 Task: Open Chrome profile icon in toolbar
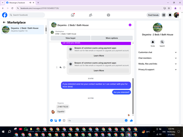pyautogui.click(x=175, y=8)
